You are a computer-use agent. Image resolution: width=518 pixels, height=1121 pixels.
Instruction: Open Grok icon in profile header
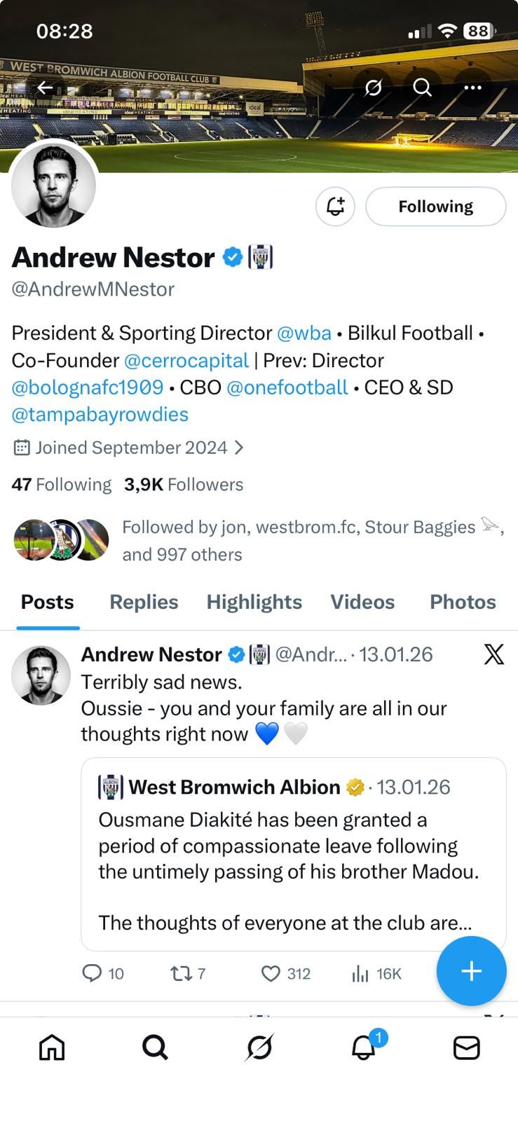(x=373, y=88)
